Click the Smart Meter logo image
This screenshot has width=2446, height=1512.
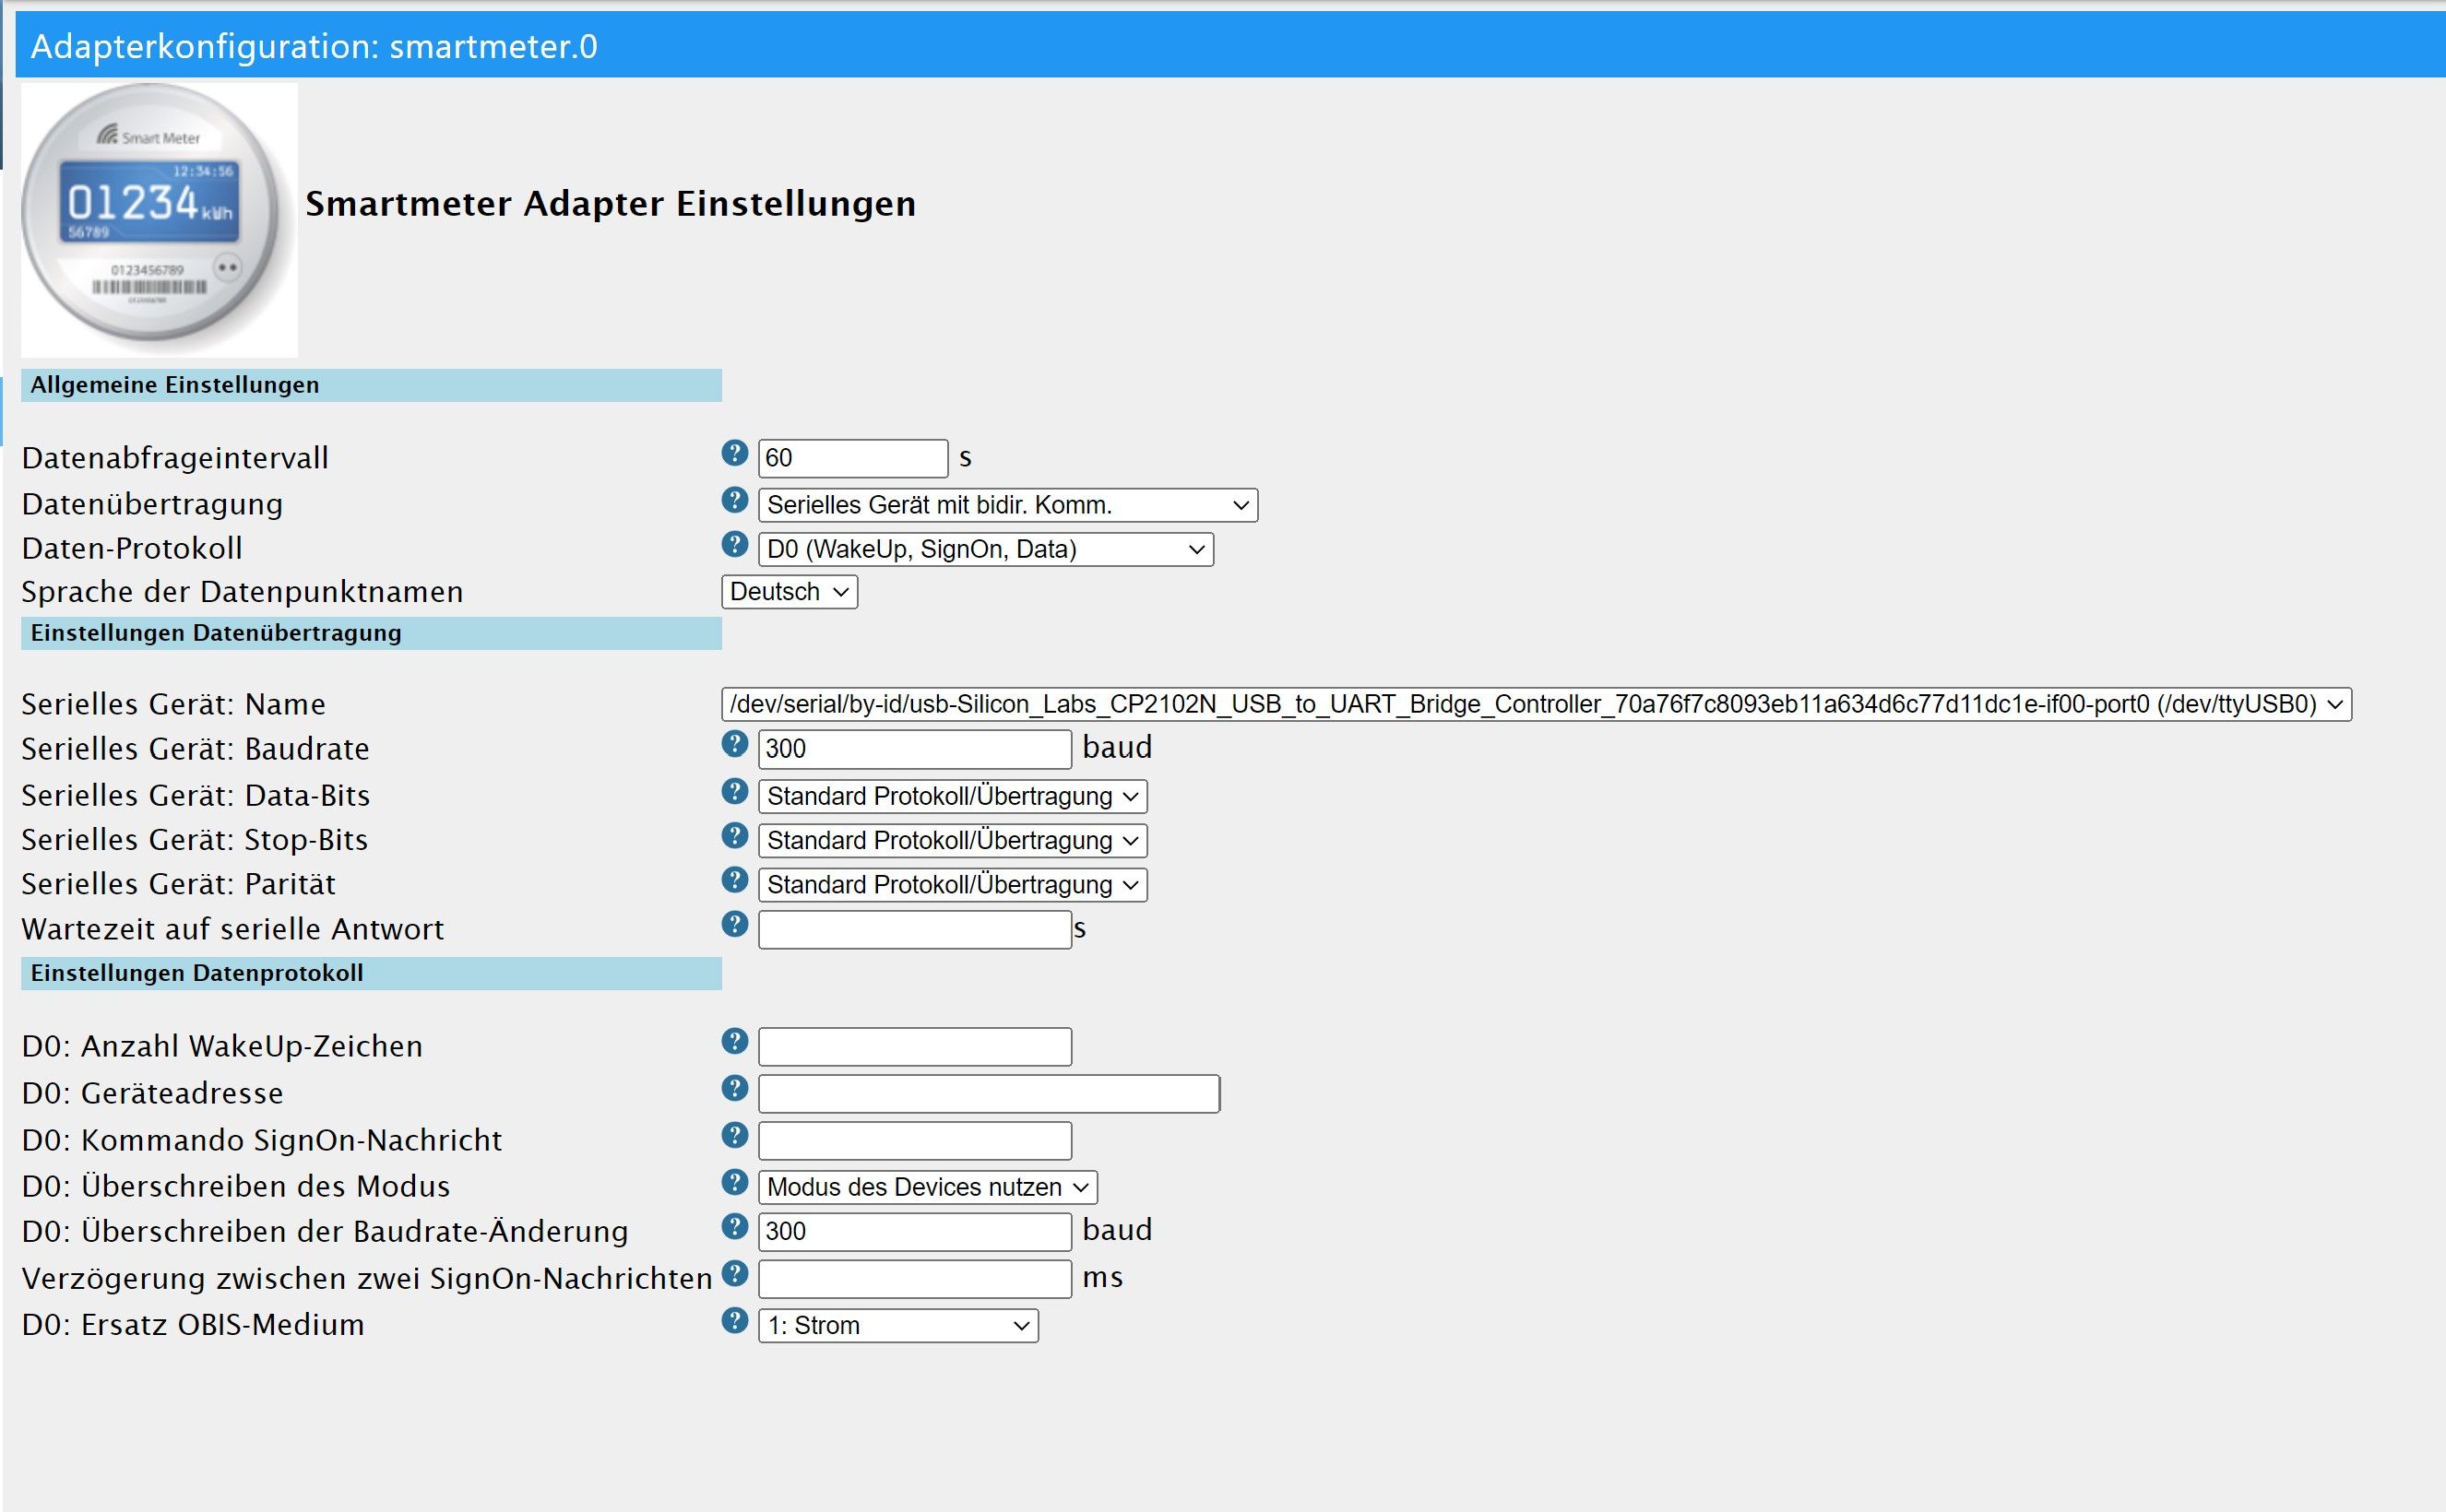[x=159, y=220]
